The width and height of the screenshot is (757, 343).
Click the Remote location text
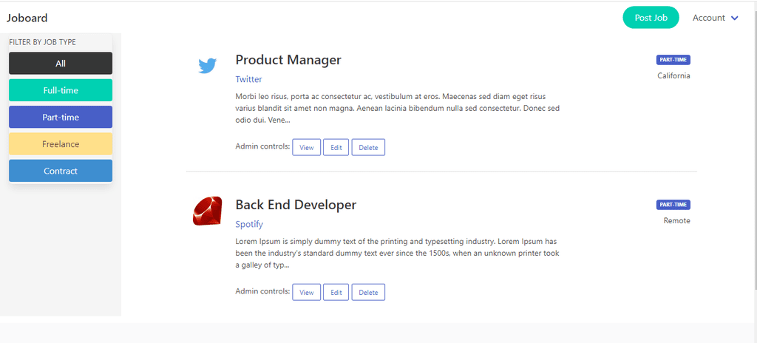pyautogui.click(x=677, y=221)
